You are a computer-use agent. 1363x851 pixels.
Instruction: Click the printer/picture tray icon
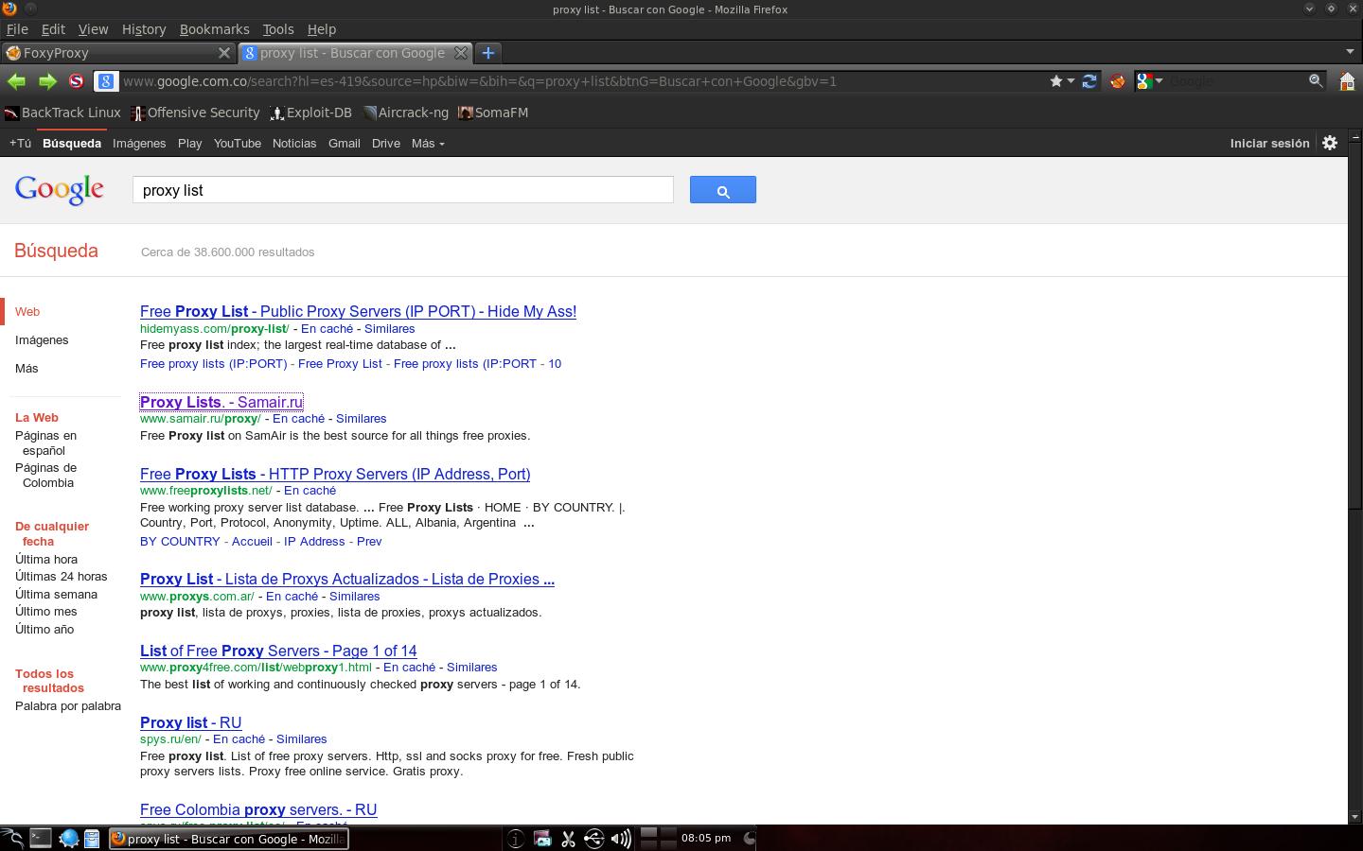542,838
